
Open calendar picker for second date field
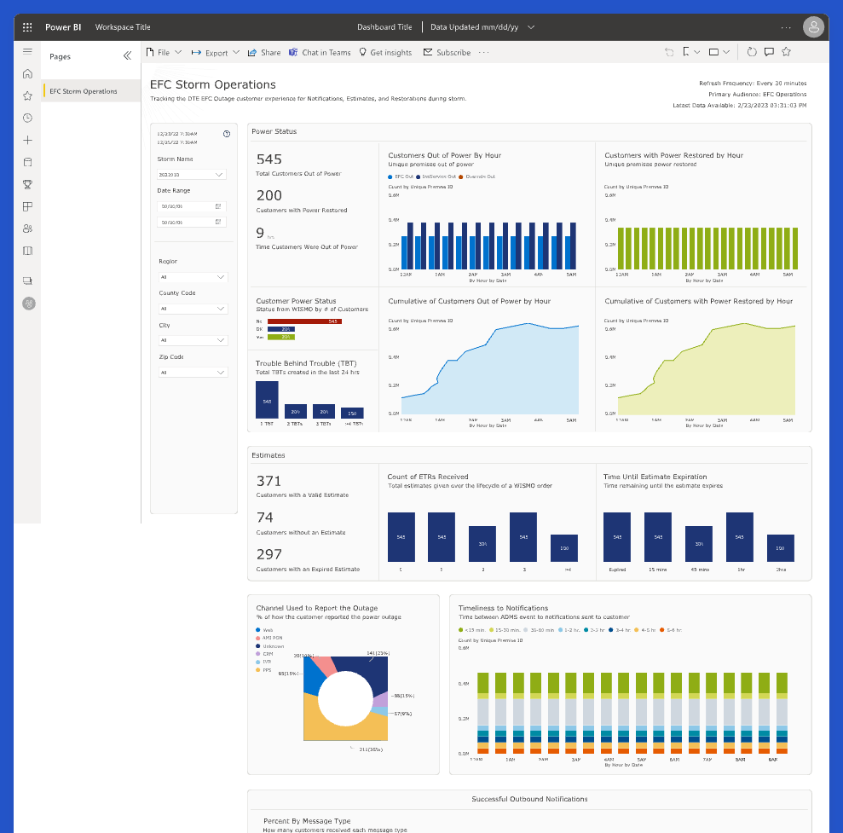(218, 222)
